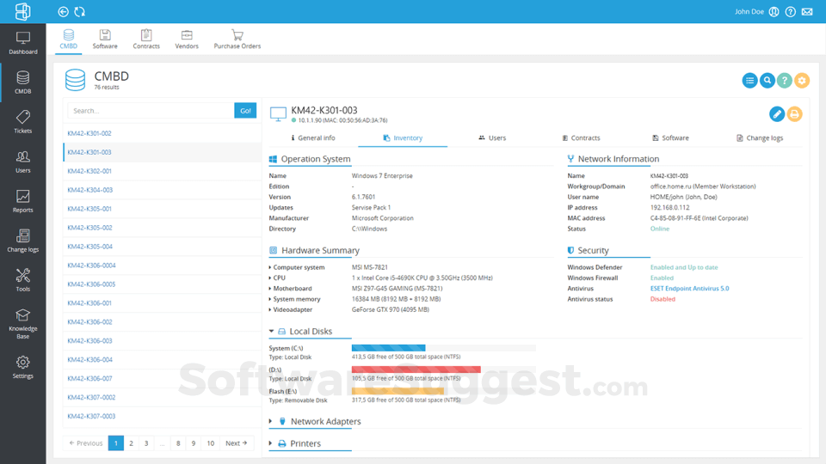
Task: Click the blue search round icon
Action: [x=767, y=81]
